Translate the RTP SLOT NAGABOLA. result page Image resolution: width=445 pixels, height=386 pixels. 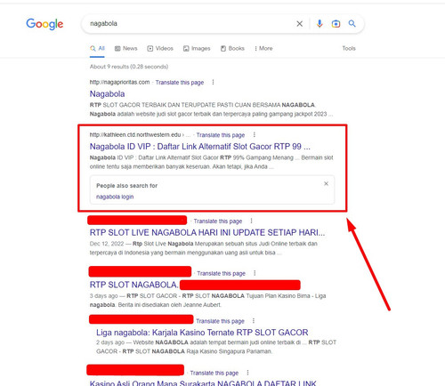pyautogui.click(x=221, y=273)
